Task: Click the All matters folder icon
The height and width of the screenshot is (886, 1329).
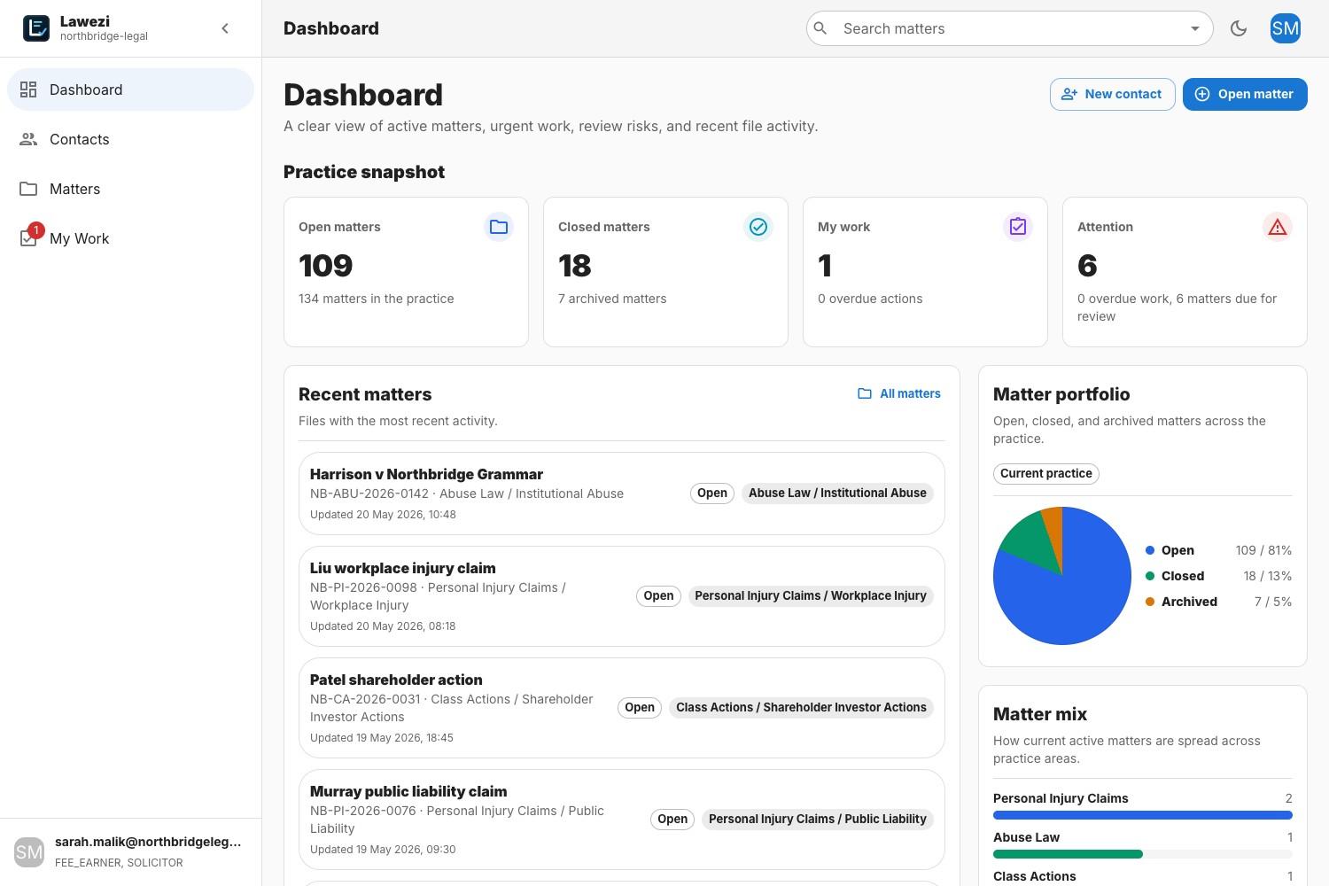Action: point(865,393)
